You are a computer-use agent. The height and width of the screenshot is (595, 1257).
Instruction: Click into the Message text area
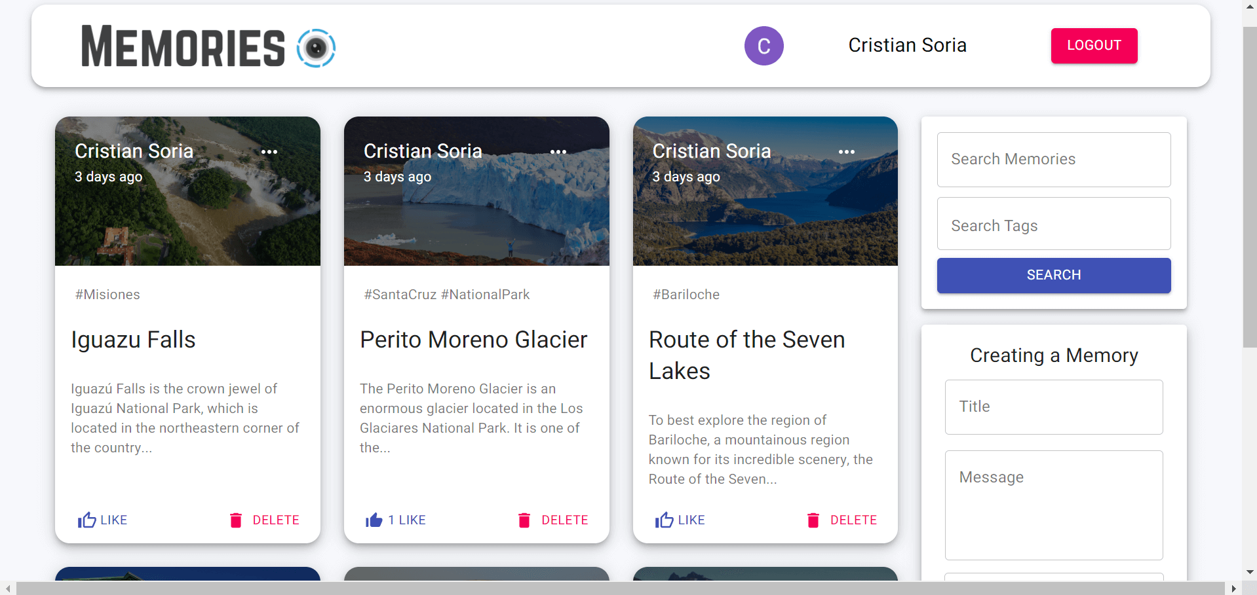(1053, 505)
